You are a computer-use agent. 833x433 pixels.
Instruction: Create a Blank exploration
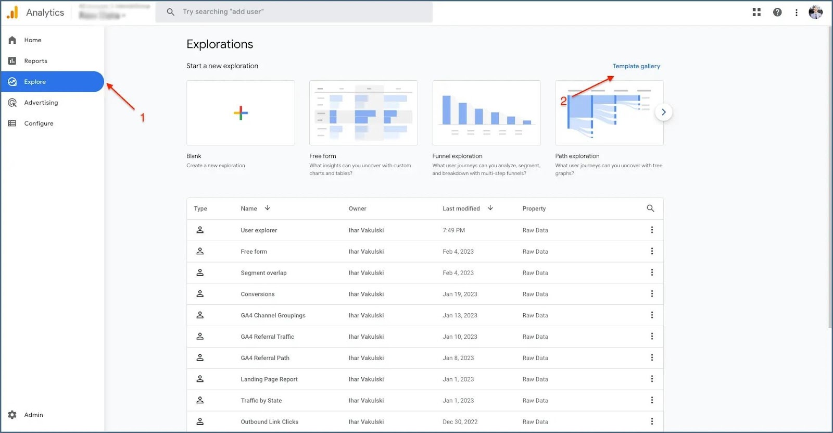coord(241,113)
